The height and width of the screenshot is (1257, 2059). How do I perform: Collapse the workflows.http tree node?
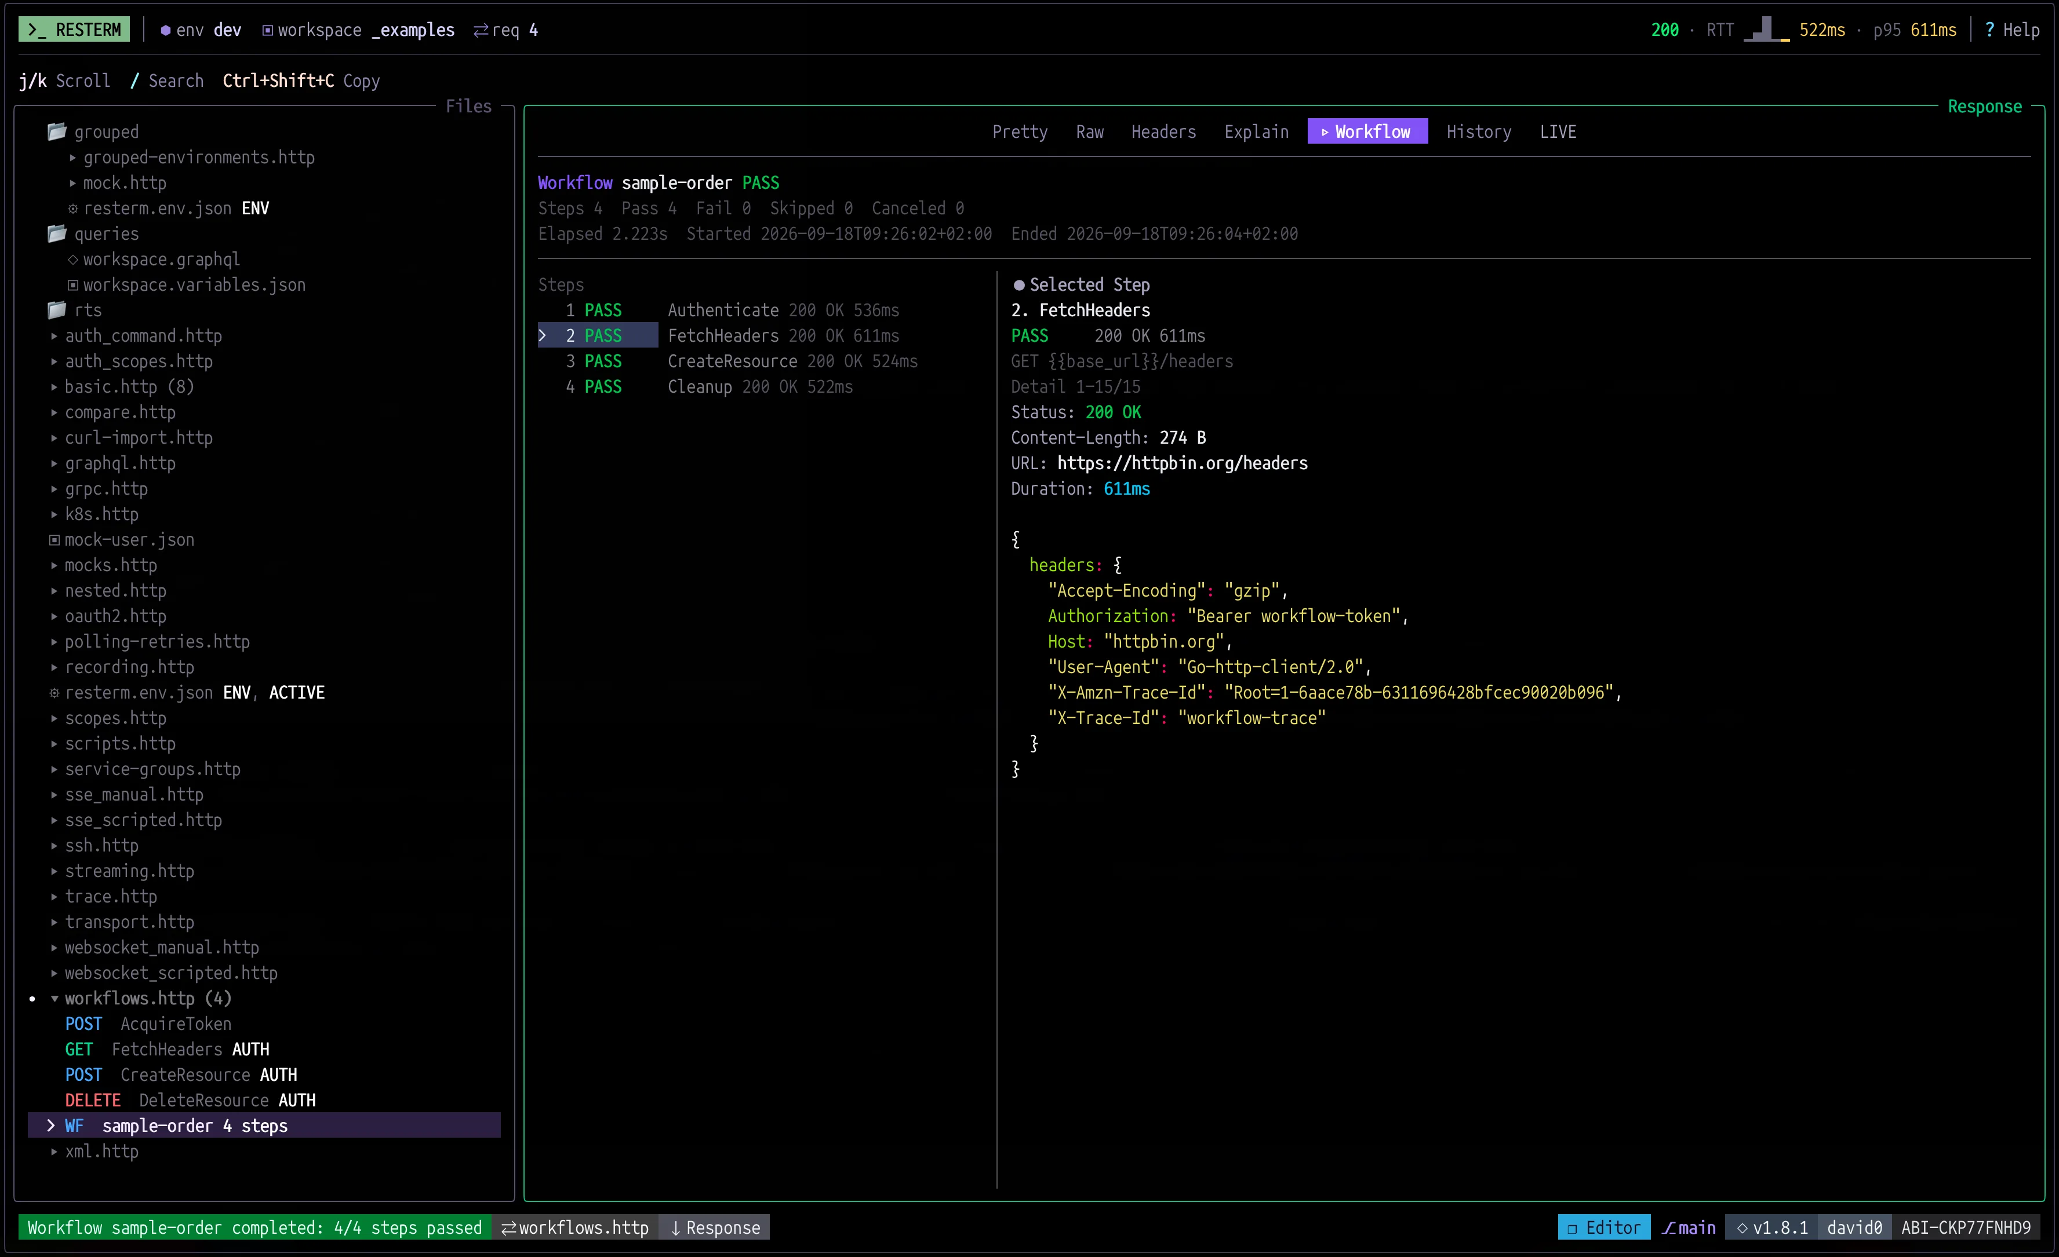tap(54, 998)
